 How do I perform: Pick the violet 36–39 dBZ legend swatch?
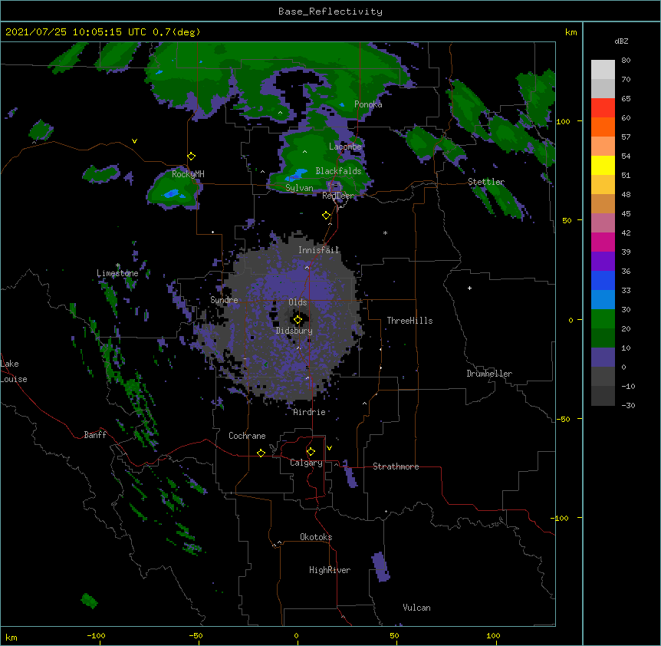pyautogui.click(x=603, y=261)
